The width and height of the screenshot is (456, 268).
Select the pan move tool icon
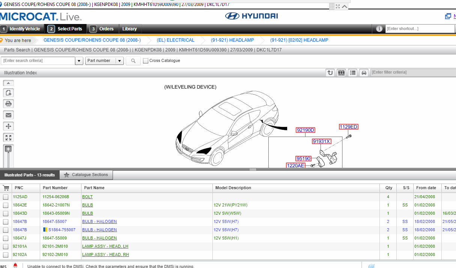[x=8, y=126]
